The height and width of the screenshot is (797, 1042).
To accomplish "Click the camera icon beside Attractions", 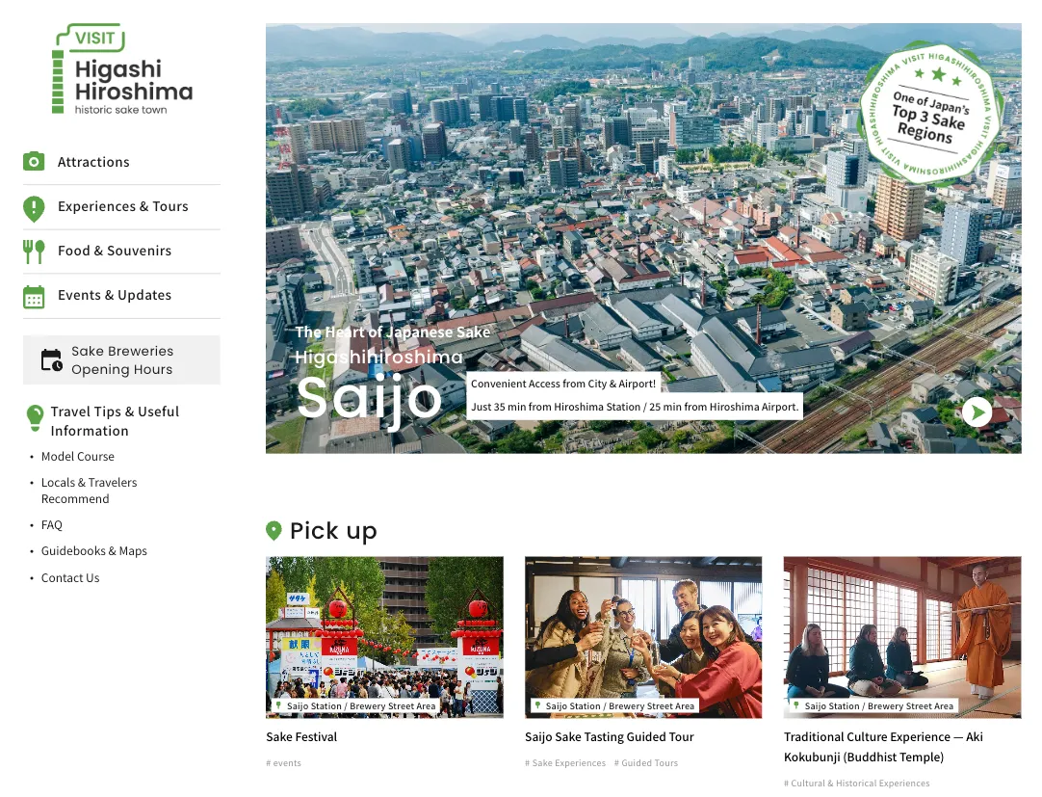I will 34,162.
